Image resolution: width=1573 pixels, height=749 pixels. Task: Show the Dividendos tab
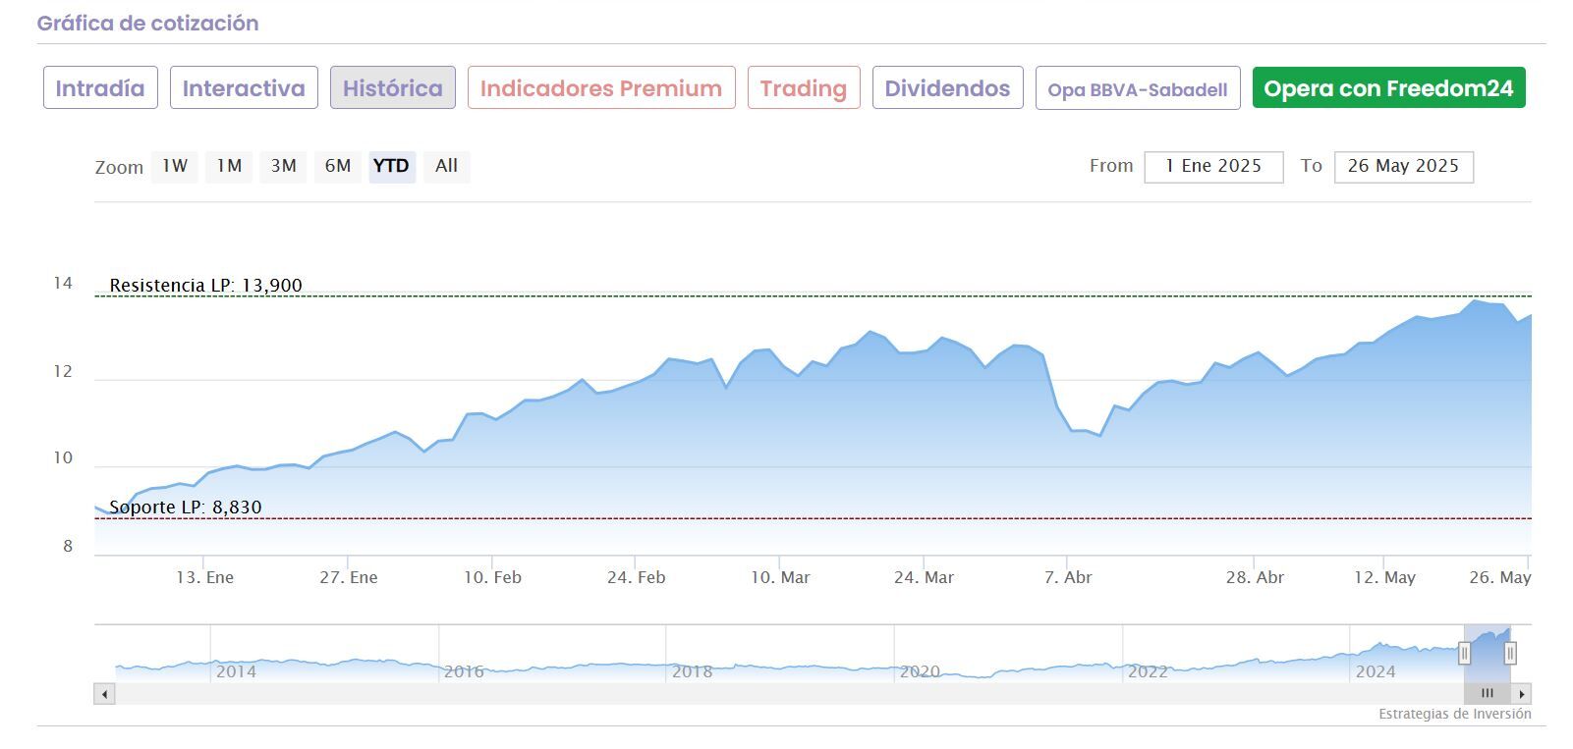(x=947, y=88)
